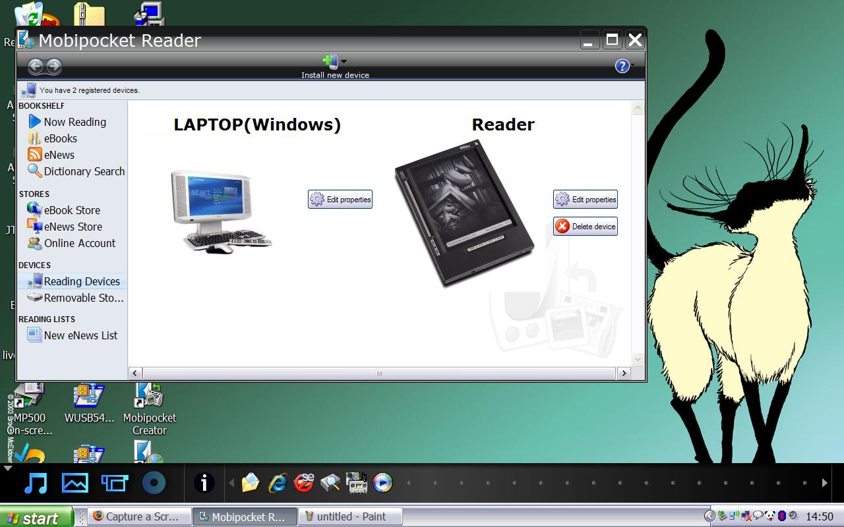Click the dock's right scroll arrow
Image resolution: width=844 pixels, height=527 pixels.
point(824,483)
